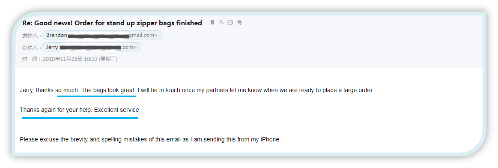Click the word 'iPhone' in the signature
The height and width of the screenshot is (168, 498).
pyautogui.click(x=271, y=139)
